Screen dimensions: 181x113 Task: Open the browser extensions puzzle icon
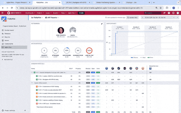pos(167,8)
